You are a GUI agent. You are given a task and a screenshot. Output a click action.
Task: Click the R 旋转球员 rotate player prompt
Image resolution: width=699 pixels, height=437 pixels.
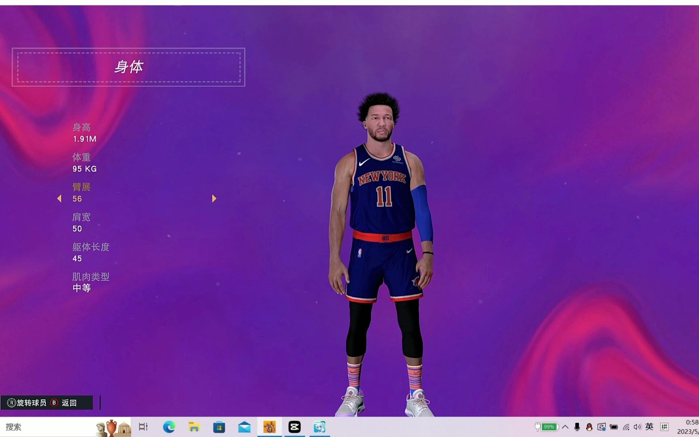[x=27, y=403]
